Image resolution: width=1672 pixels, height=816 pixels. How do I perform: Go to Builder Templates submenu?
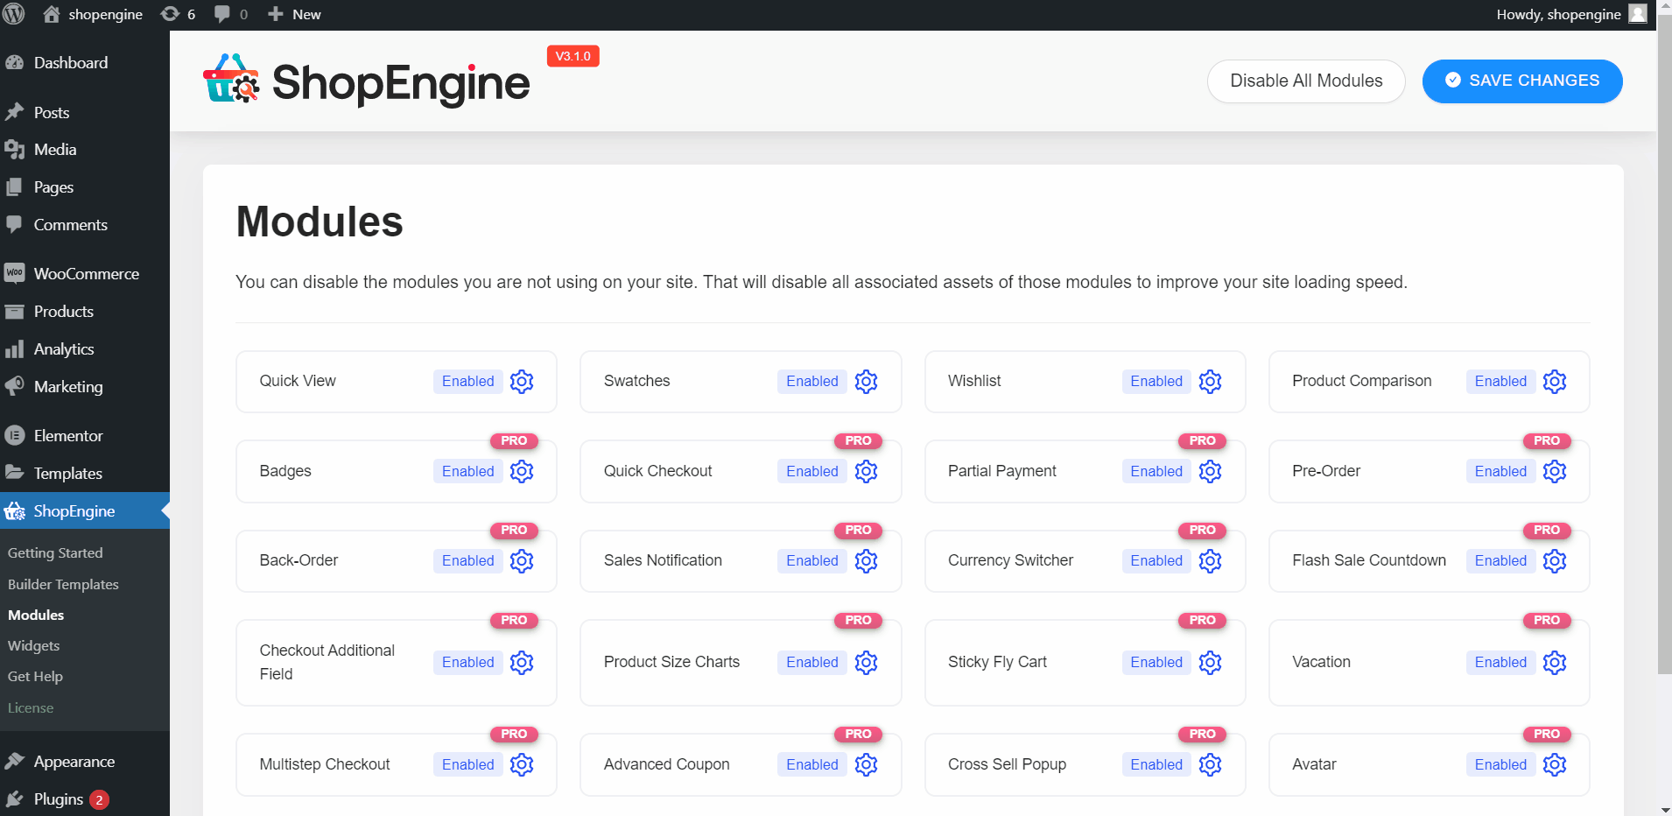coord(63,585)
